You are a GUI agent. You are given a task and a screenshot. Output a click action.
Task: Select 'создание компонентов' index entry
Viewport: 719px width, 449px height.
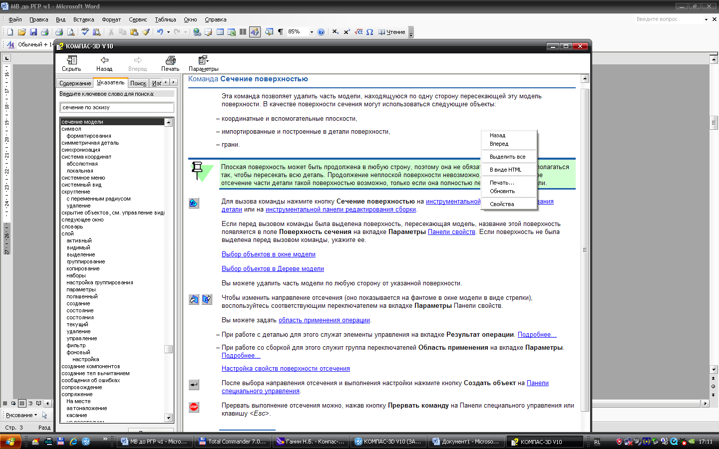tap(91, 366)
